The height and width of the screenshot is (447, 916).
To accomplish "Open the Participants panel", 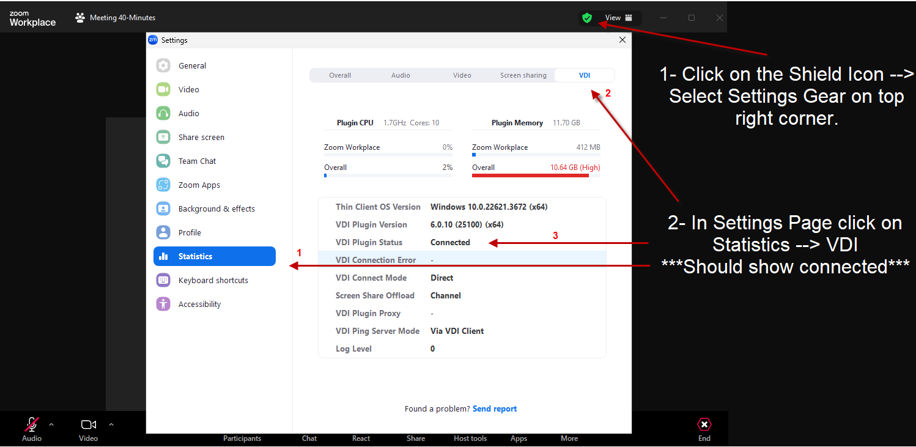I will click(242, 438).
